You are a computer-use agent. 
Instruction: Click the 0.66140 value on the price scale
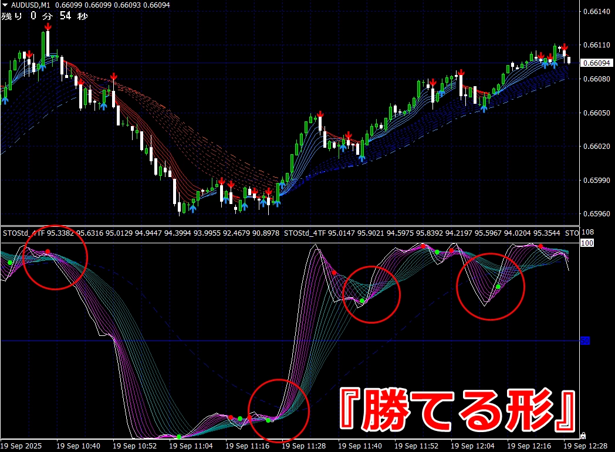597,11
